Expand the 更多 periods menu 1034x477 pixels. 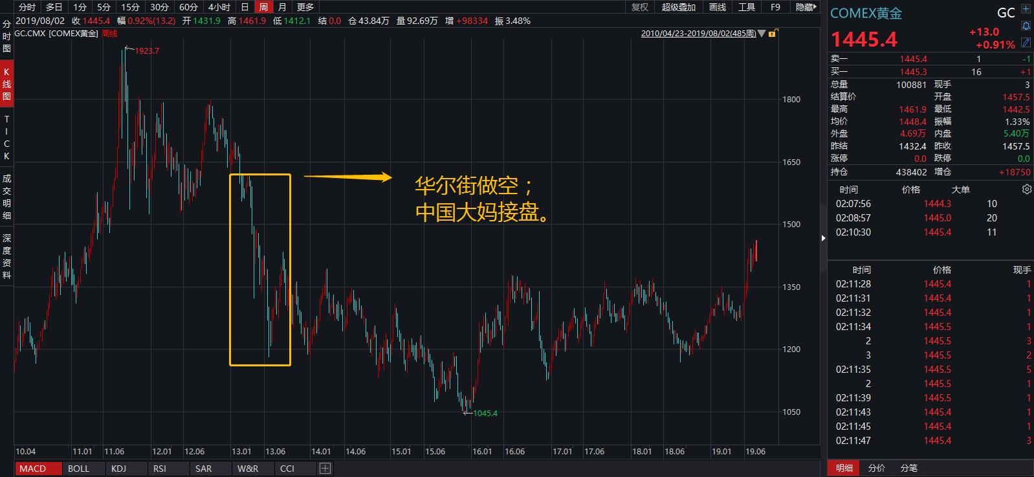click(305, 7)
